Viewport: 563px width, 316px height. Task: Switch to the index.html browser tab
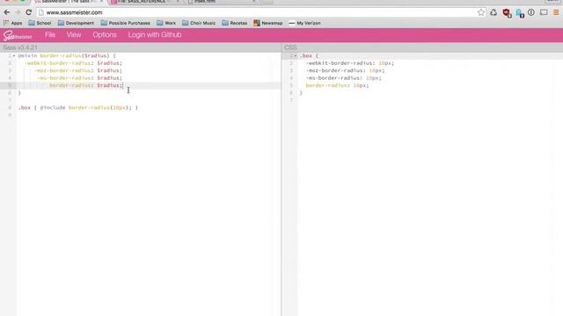222,2
